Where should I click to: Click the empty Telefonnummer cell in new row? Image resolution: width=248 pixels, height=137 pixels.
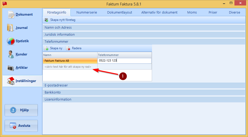pos(124,67)
